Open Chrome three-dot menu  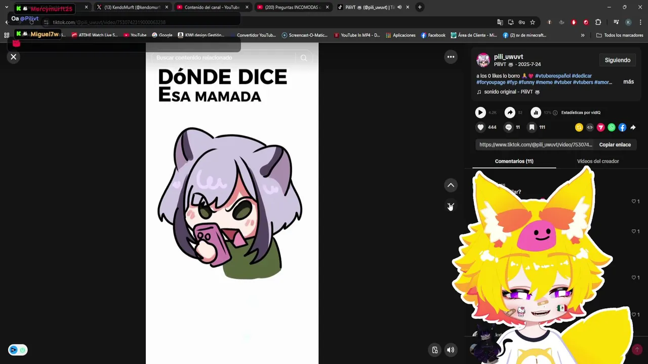point(640,22)
